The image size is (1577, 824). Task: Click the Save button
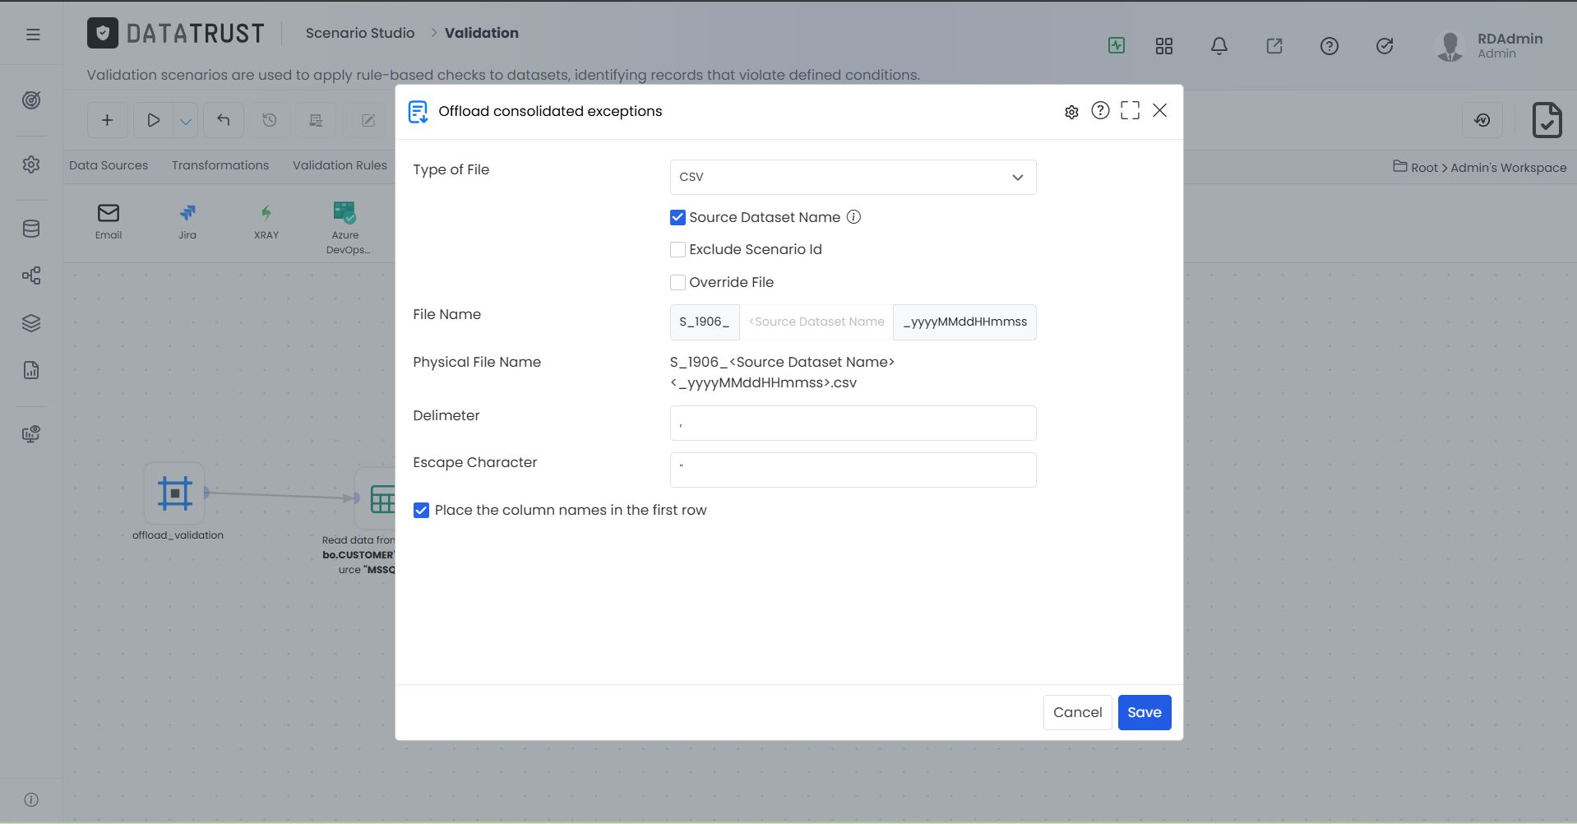coord(1145,712)
